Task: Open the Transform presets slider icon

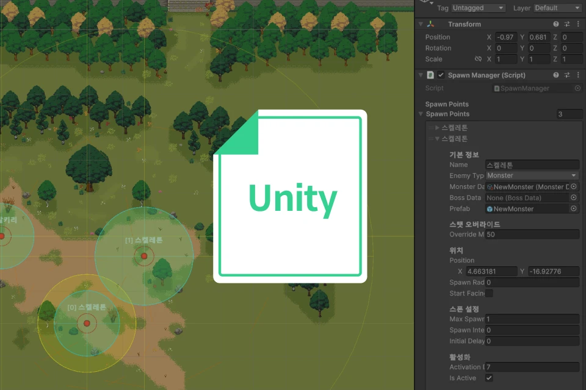Action: tap(567, 24)
